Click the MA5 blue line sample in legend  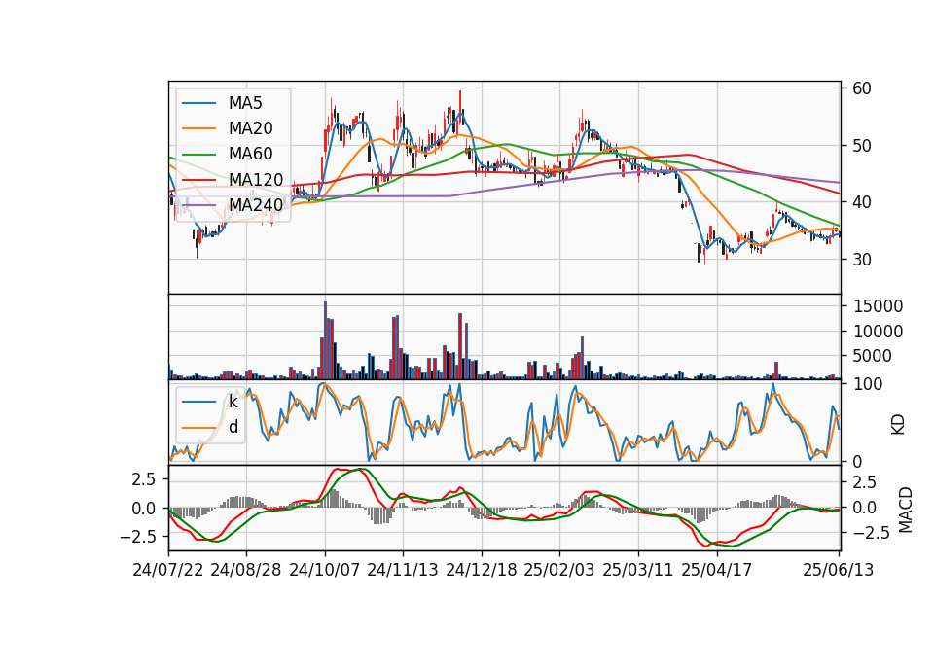pos(198,103)
